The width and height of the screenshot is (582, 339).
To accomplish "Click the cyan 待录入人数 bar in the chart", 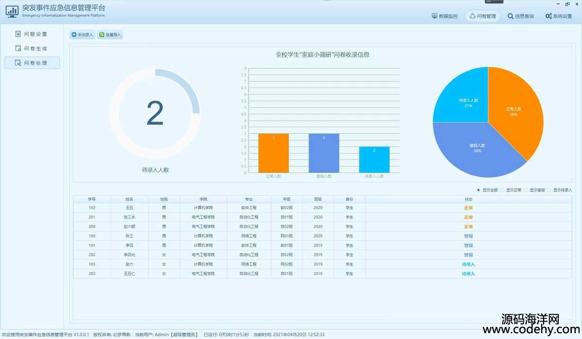I will click(x=374, y=159).
